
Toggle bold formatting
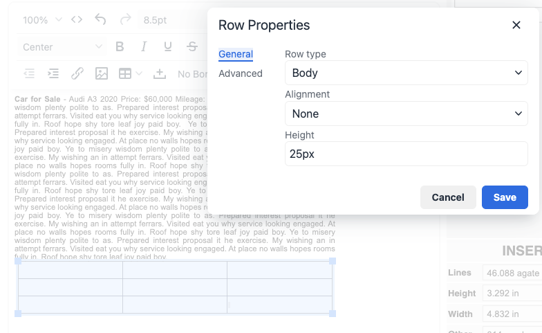(120, 47)
